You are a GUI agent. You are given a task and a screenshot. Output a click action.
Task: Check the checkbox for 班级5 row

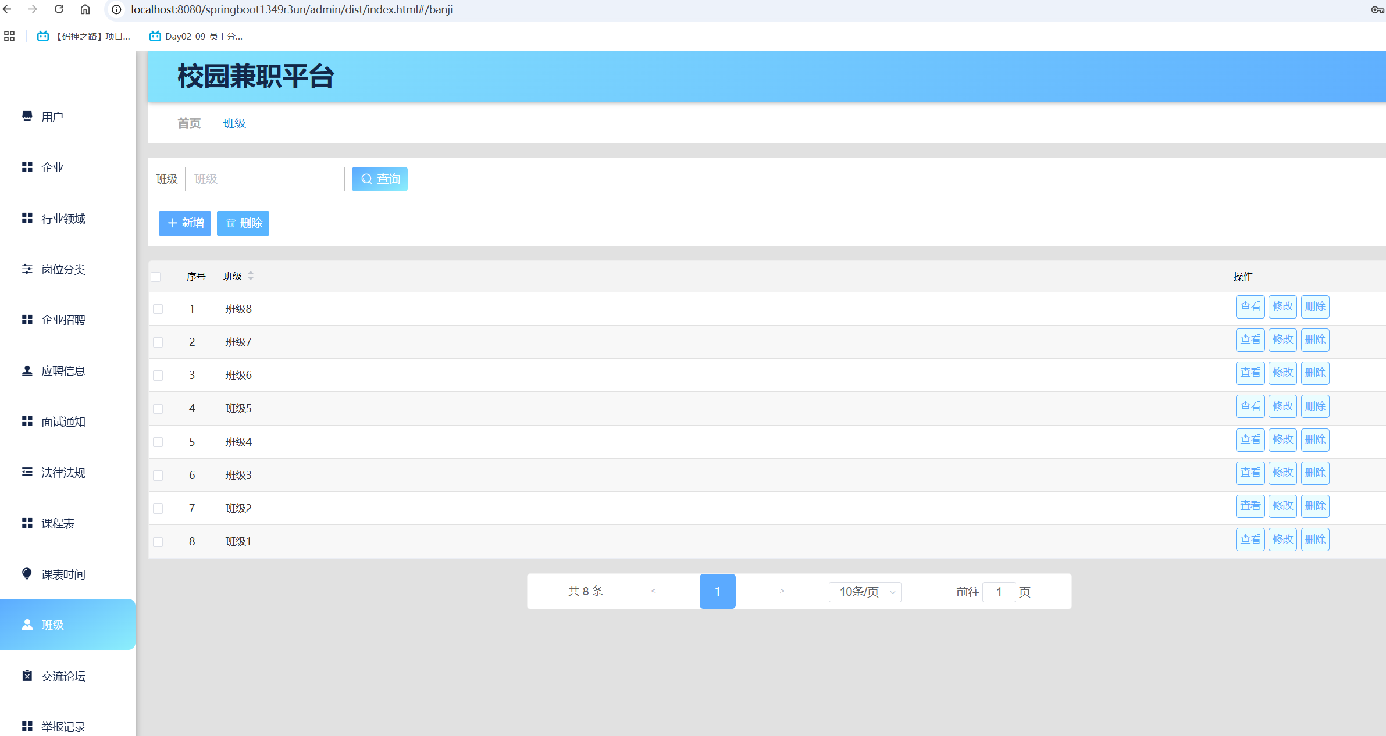coord(158,409)
